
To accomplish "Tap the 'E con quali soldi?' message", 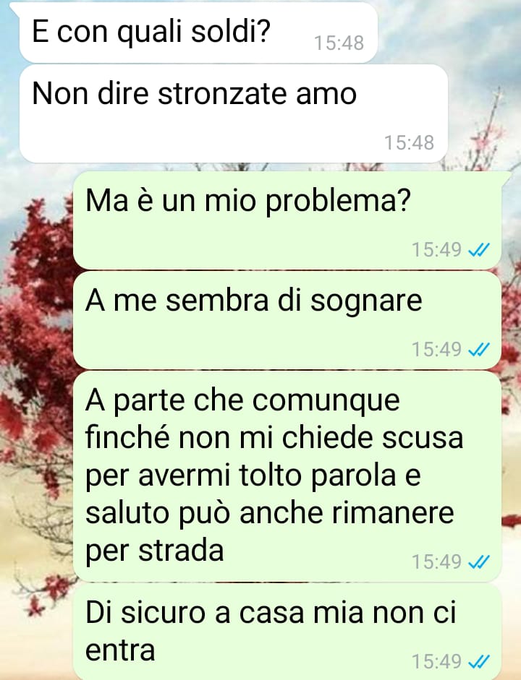I will (x=198, y=33).
